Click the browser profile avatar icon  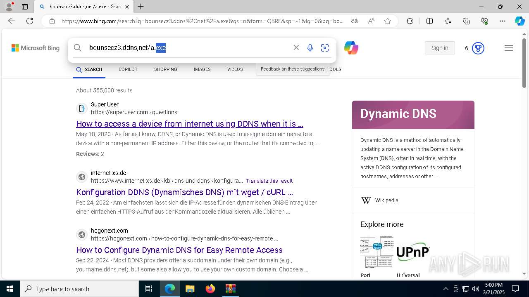[9, 7]
